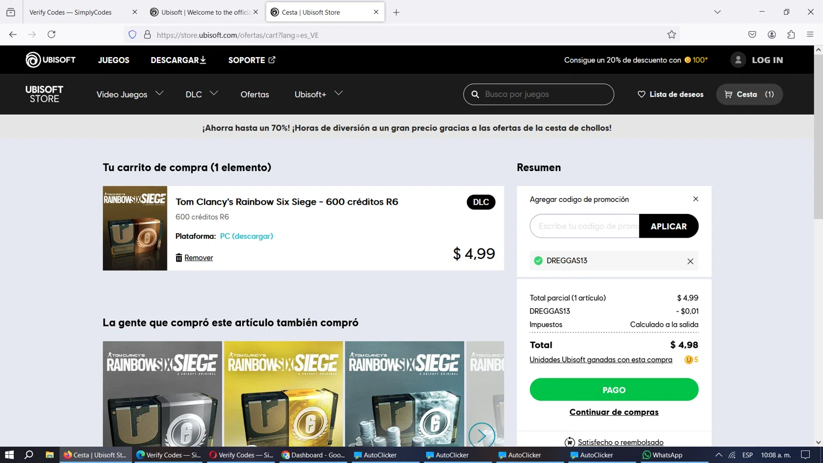Open Windows taskbar search
The image size is (823, 463).
[x=29, y=455]
